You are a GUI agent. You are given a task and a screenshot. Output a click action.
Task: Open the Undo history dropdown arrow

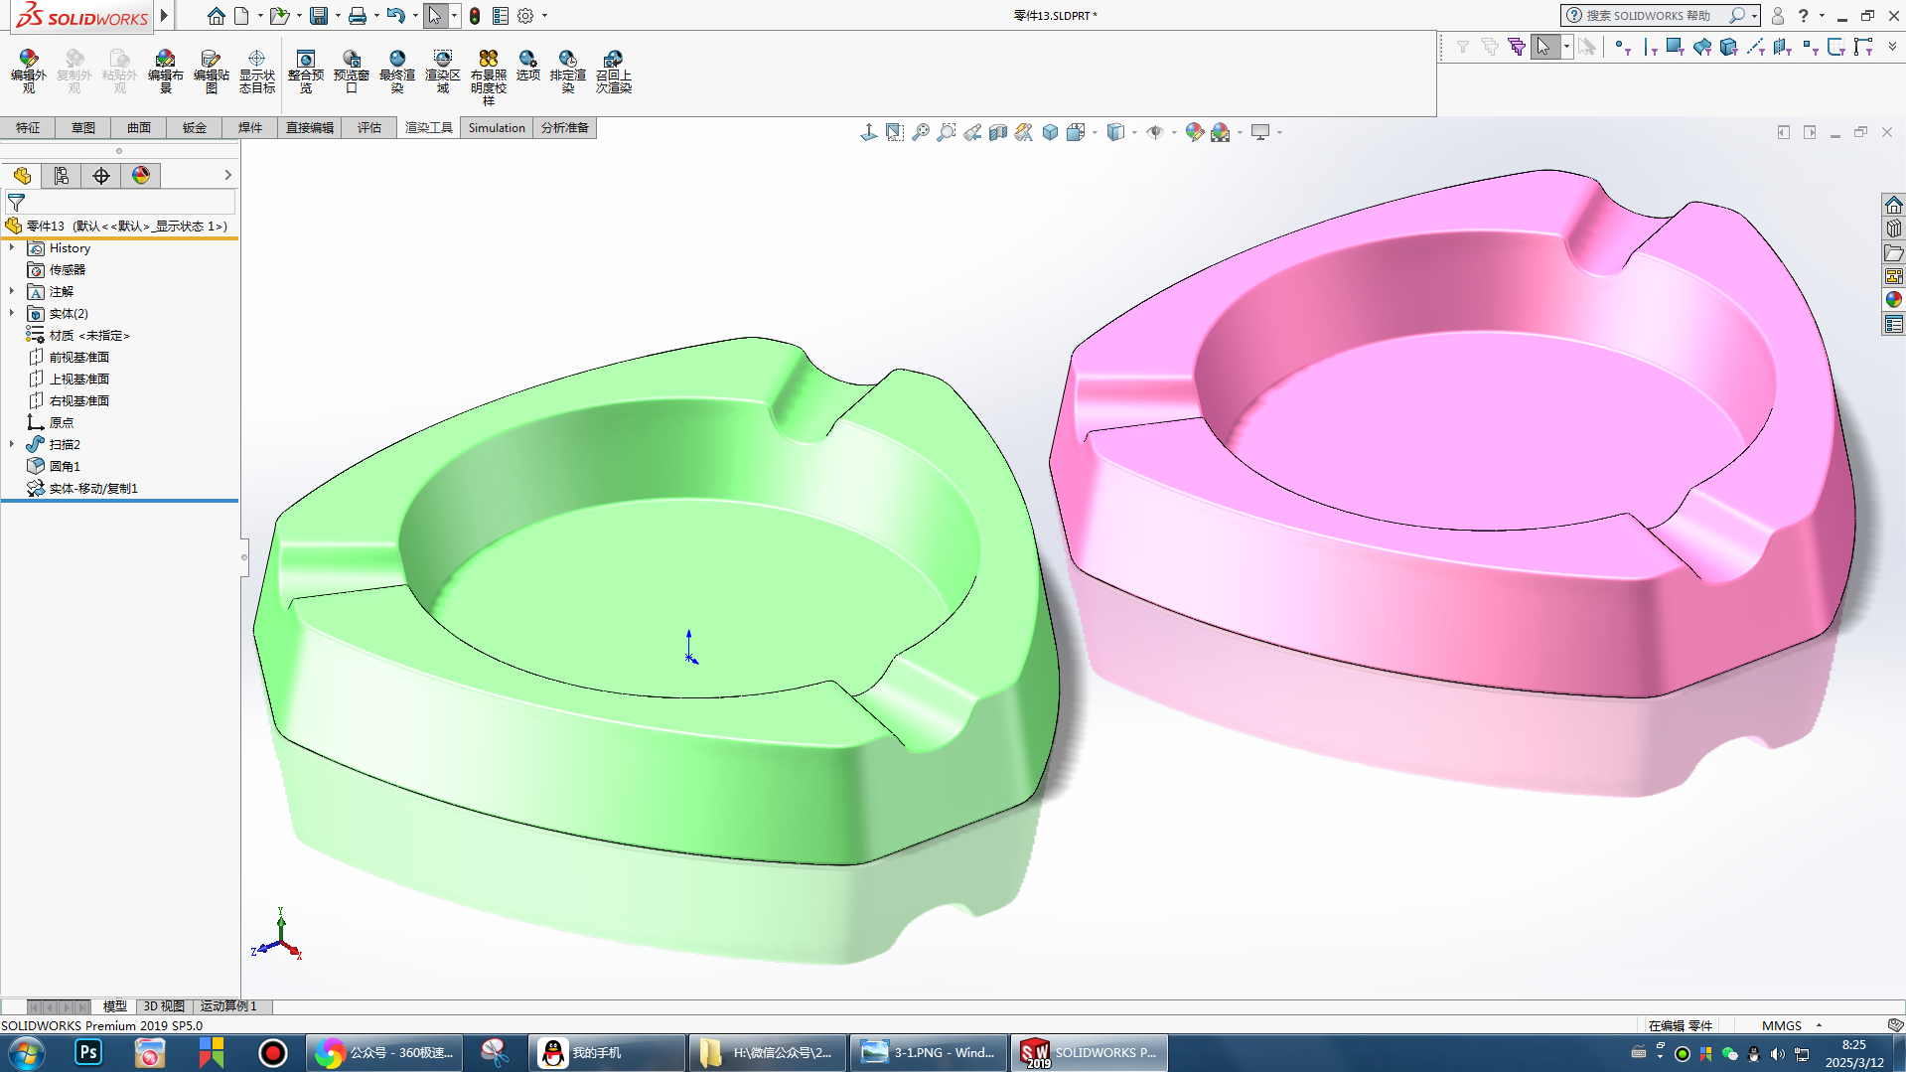pos(415,16)
